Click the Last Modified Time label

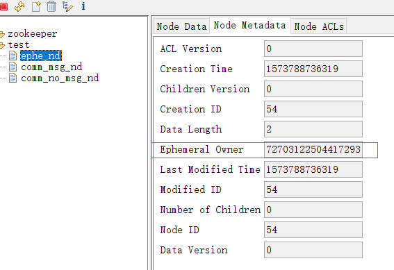click(210, 169)
